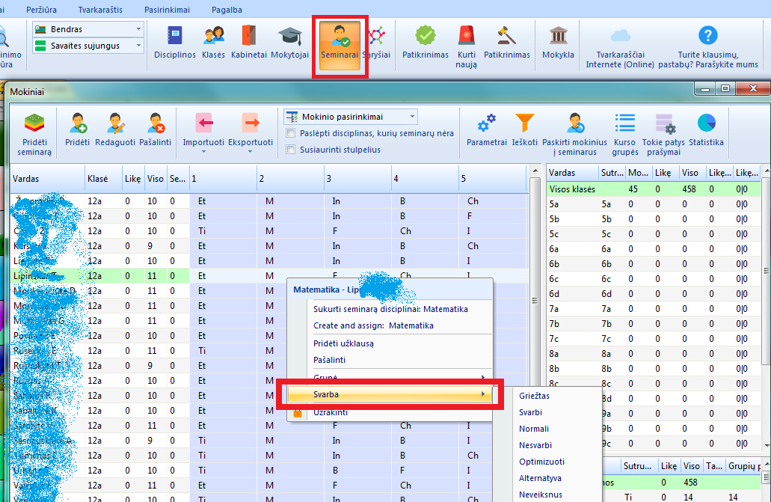Screen dimensions: 771x502
Task: Toggle the Susiaurinti stulpelius checkbox
Action: (x=291, y=150)
